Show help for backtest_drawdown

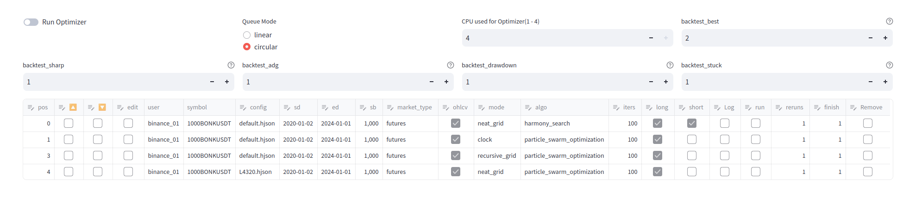(670, 65)
